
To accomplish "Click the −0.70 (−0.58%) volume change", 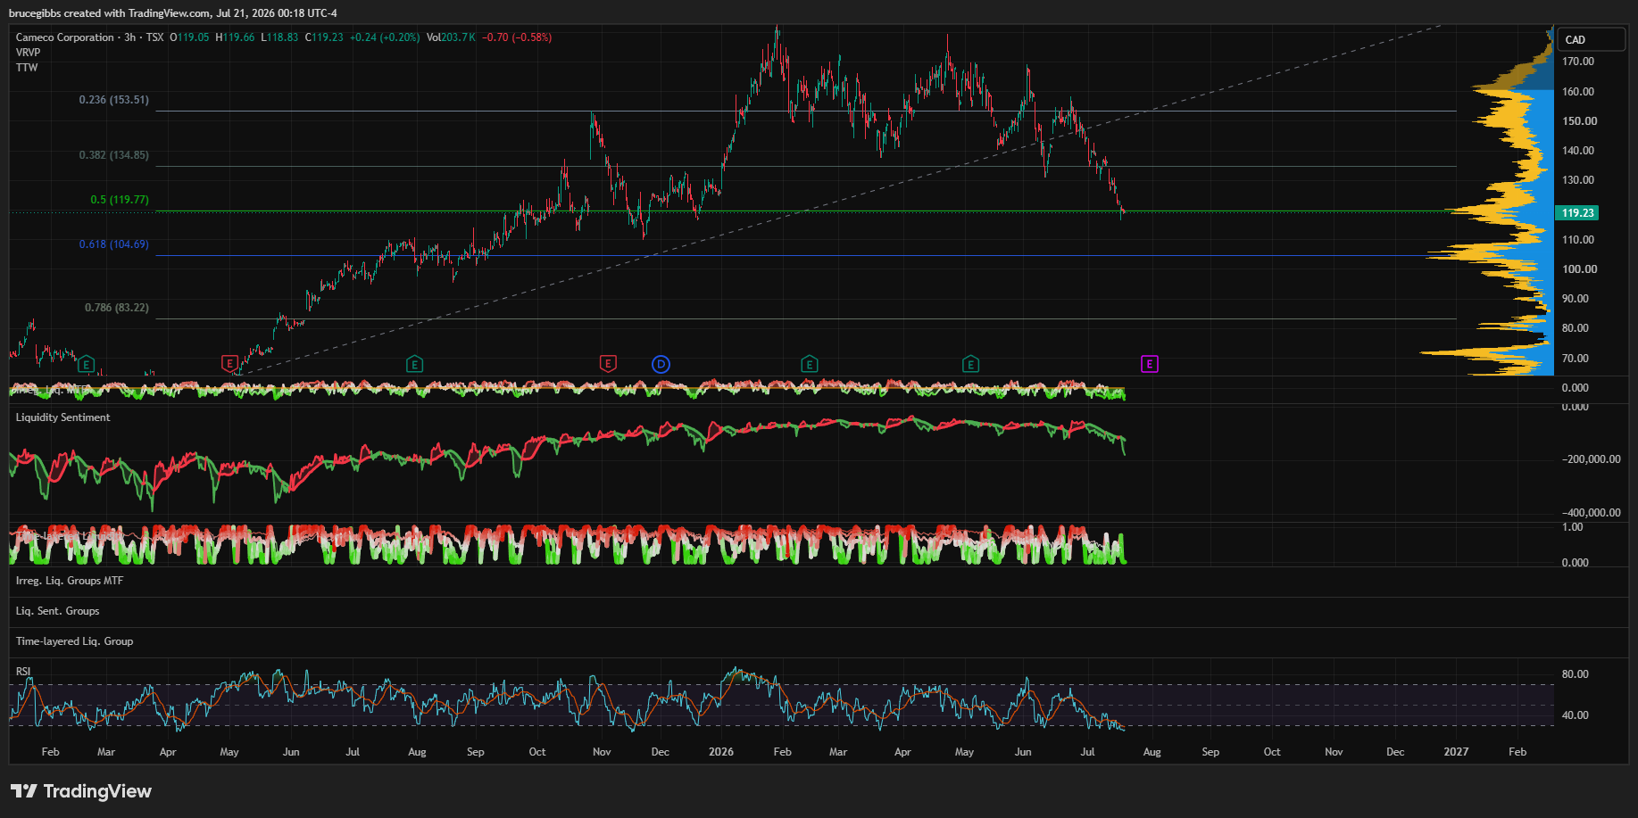I will 517,37.
